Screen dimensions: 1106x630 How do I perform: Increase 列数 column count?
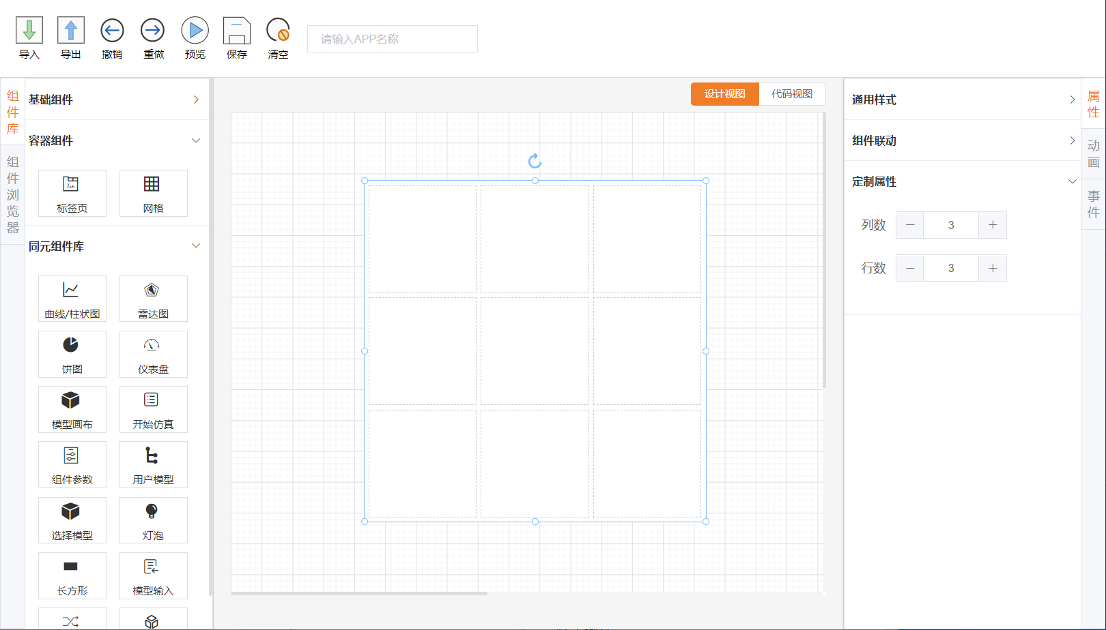(x=993, y=225)
